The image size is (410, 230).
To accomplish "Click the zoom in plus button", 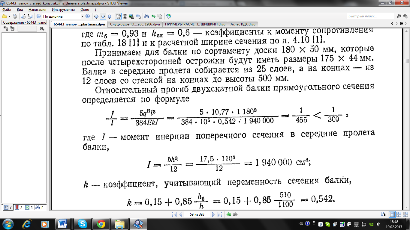I will (x=88, y=16).
